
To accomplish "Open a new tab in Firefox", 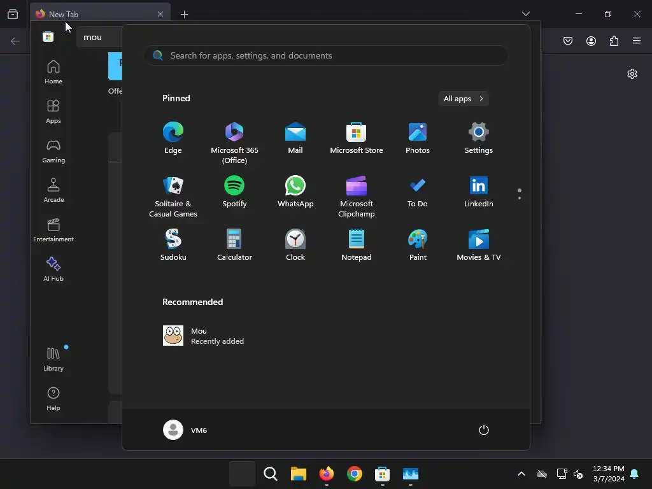I will pos(184,15).
